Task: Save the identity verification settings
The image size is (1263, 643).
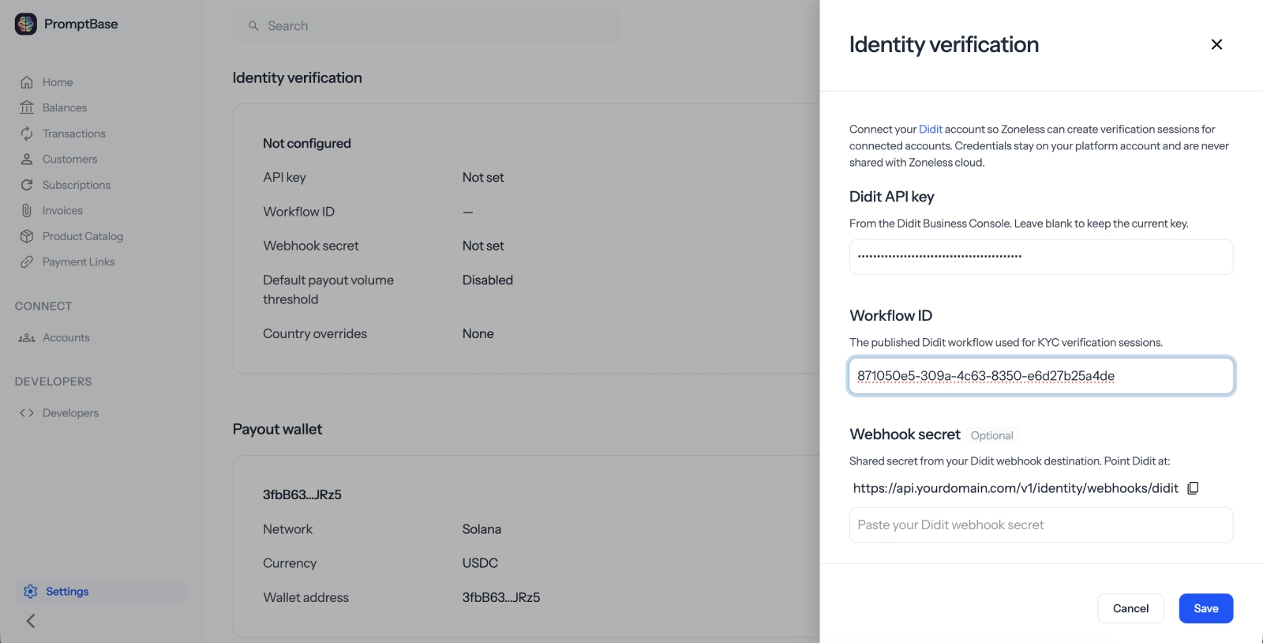Action: coord(1206,608)
